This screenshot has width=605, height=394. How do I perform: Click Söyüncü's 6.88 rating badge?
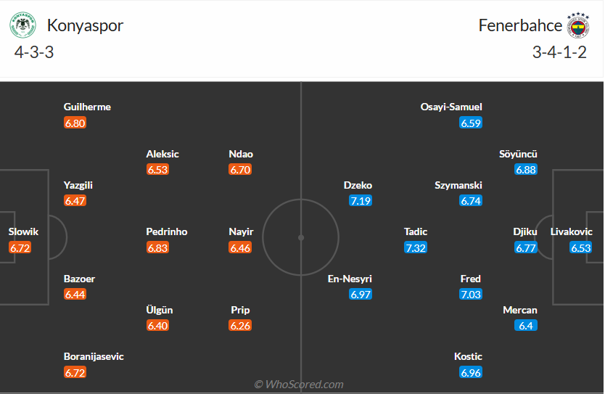526,170
